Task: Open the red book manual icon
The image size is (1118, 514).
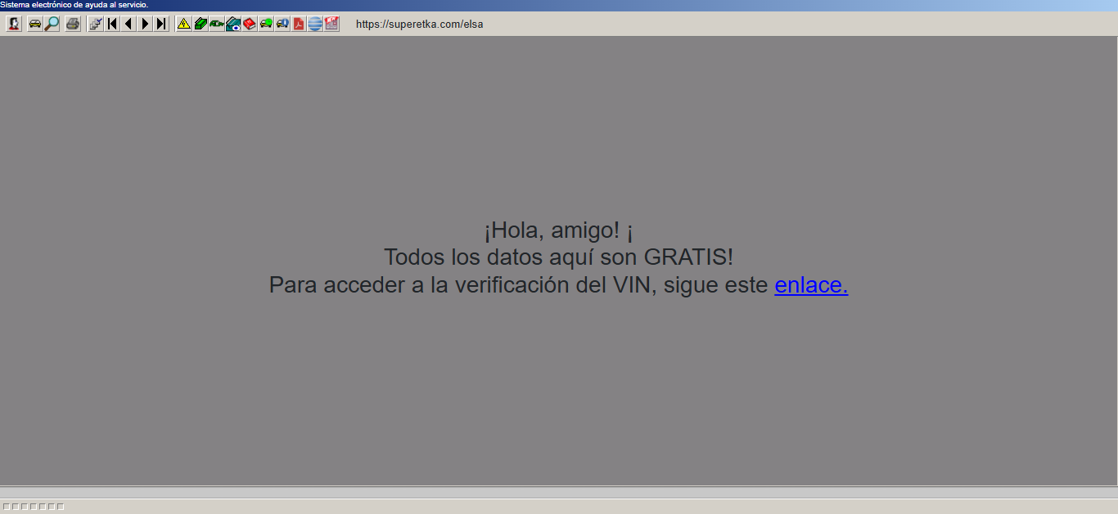Action: point(250,24)
